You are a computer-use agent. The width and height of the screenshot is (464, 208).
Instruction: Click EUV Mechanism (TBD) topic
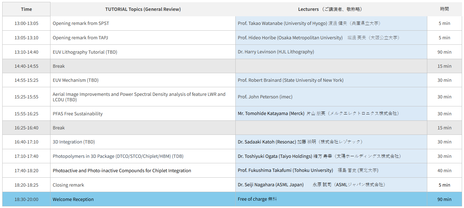[x=75, y=80]
